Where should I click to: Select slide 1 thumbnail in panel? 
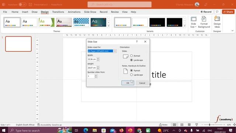tap(18, 44)
